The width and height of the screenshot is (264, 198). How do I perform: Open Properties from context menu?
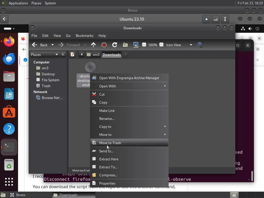point(129,183)
